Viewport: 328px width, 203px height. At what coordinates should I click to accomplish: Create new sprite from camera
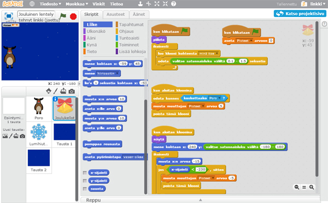72,91
